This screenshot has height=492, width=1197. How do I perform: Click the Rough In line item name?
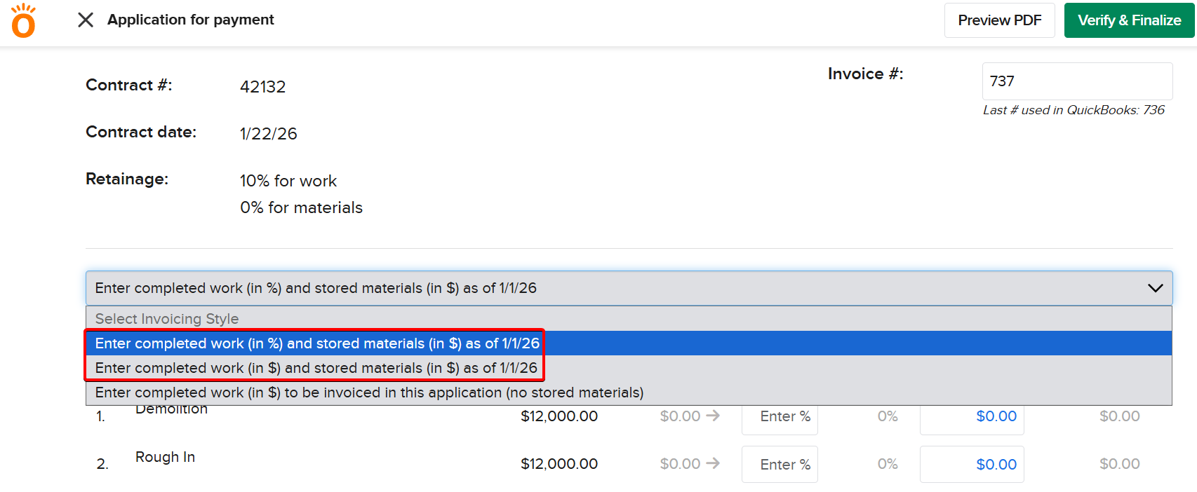click(165, 457)
